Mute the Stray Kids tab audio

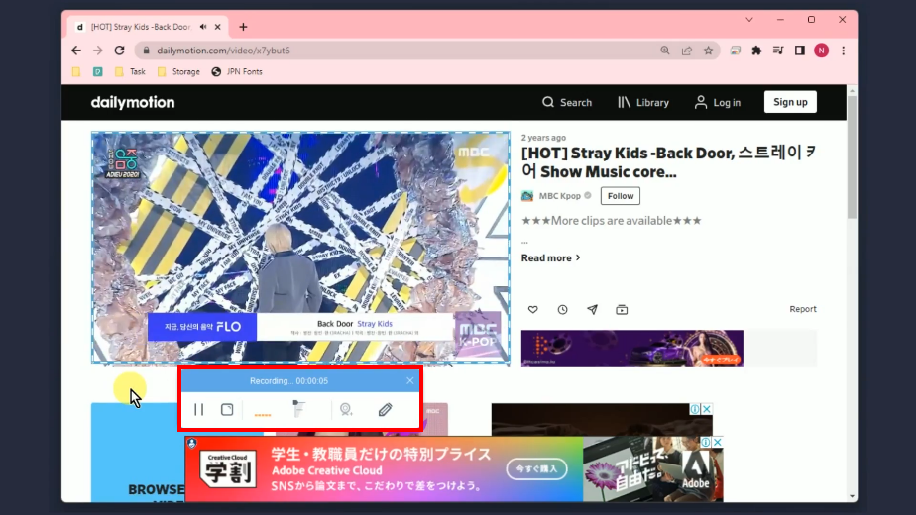coord(203,27)
